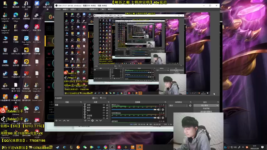Open source 属性 properties button

[x=95, y=98]
